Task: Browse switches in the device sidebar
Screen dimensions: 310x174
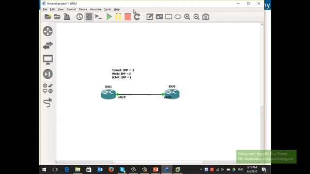Action: point(48,45)
